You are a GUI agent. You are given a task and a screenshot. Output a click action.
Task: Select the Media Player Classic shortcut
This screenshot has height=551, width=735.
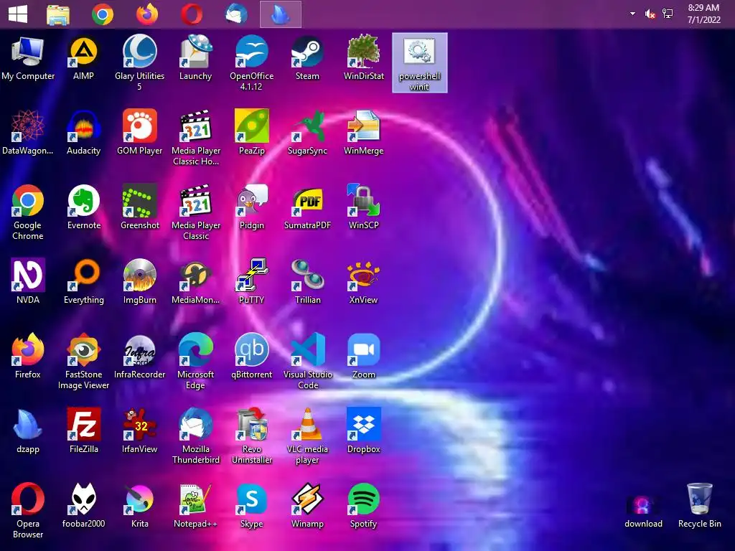196,212
